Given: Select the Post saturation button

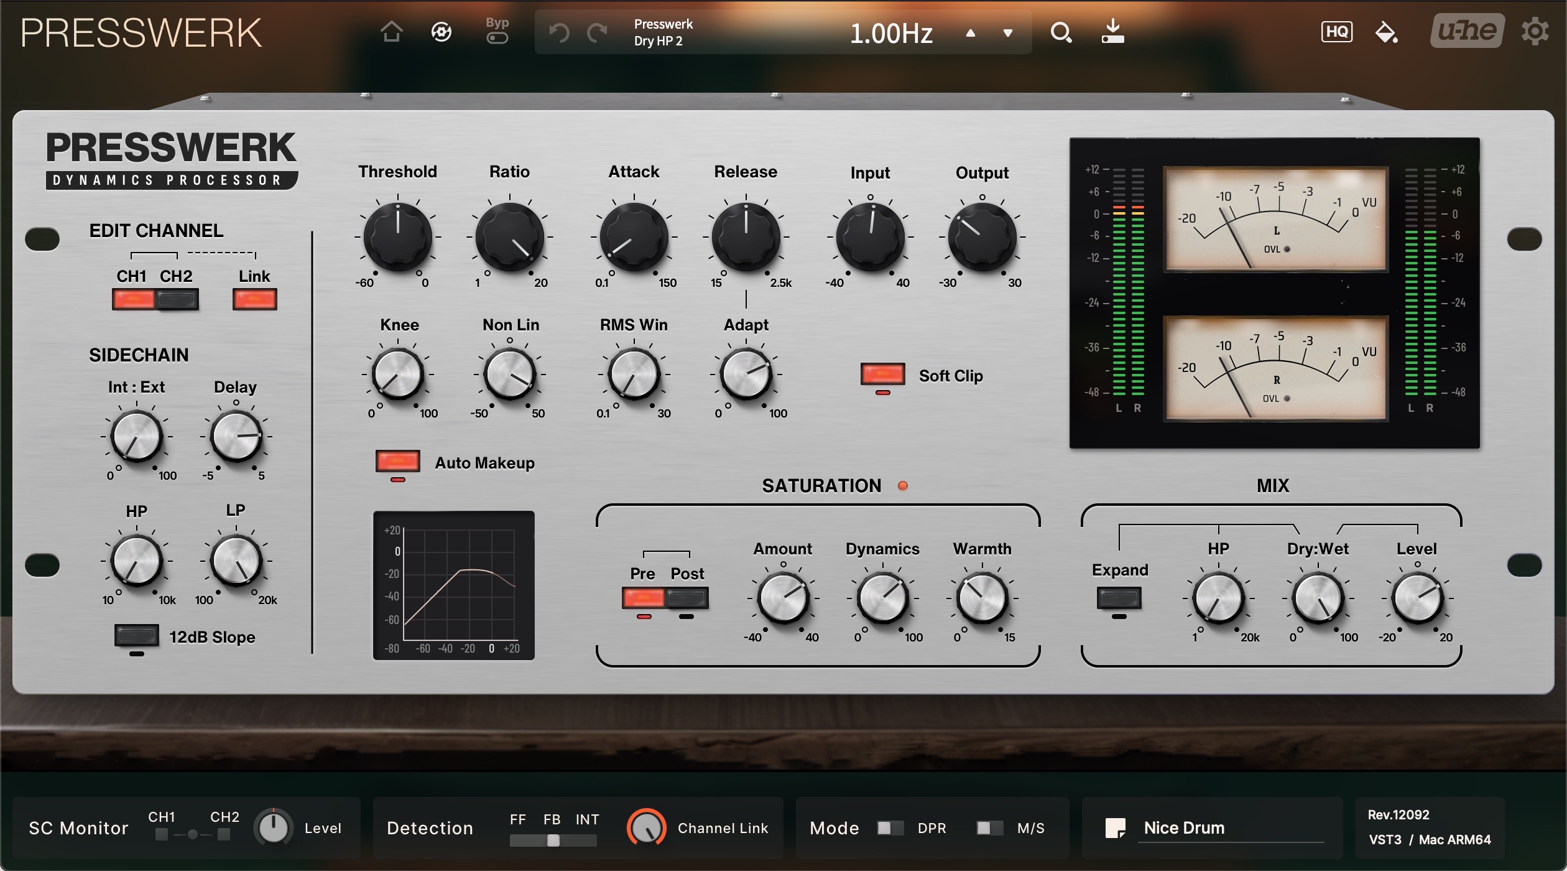Looking at the screenshot, I should click(687, 599).
